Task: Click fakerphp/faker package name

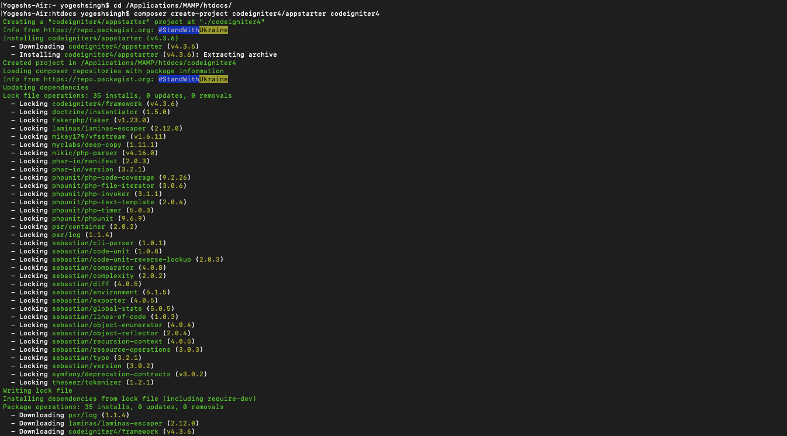Action: point(81,120)
